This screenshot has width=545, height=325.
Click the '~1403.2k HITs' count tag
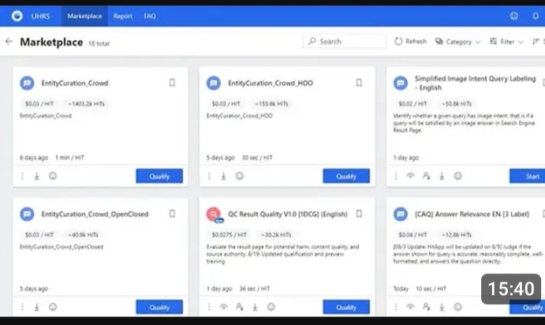(86, 104)
